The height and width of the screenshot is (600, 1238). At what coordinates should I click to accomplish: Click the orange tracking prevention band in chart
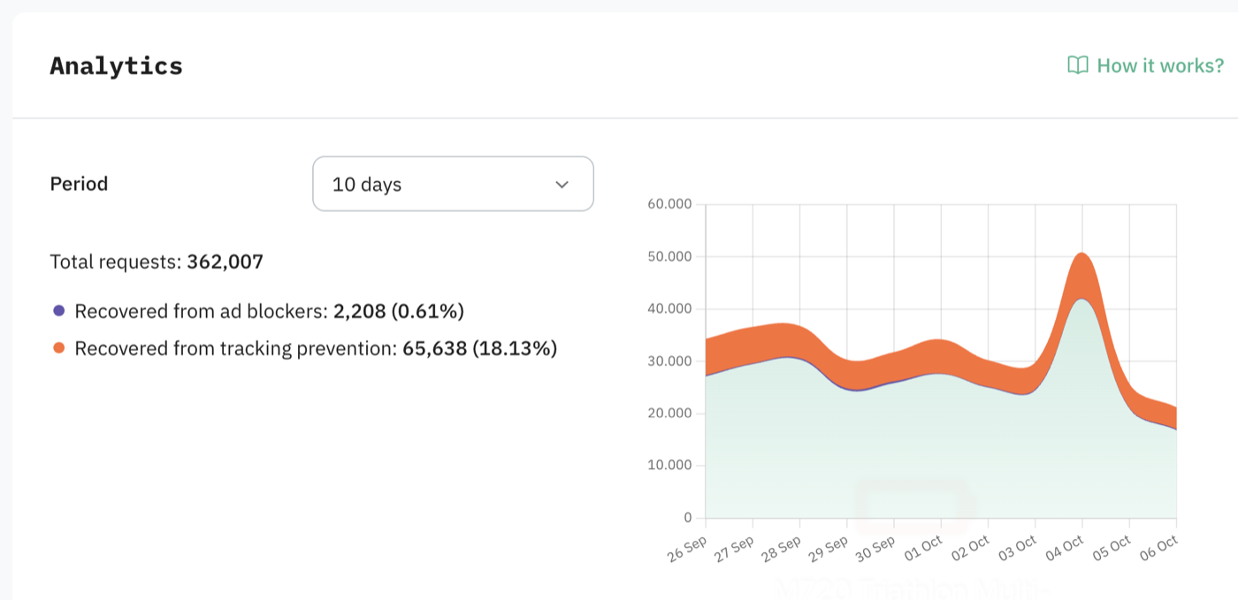click(x=941, y=356)
